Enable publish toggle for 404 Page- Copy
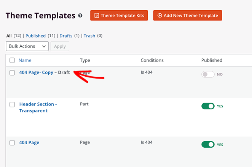 (x=208, y=74)
